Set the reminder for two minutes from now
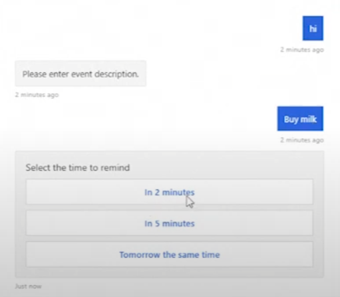The height and width of the screenshot is (297, 340). [x=170, y=192]
